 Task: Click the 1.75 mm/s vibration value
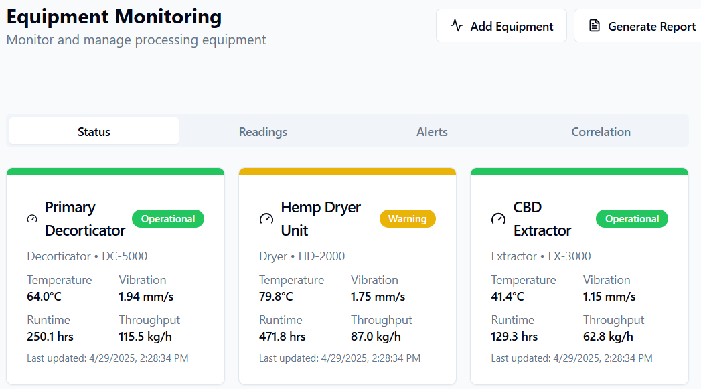(x=378, y=297)
